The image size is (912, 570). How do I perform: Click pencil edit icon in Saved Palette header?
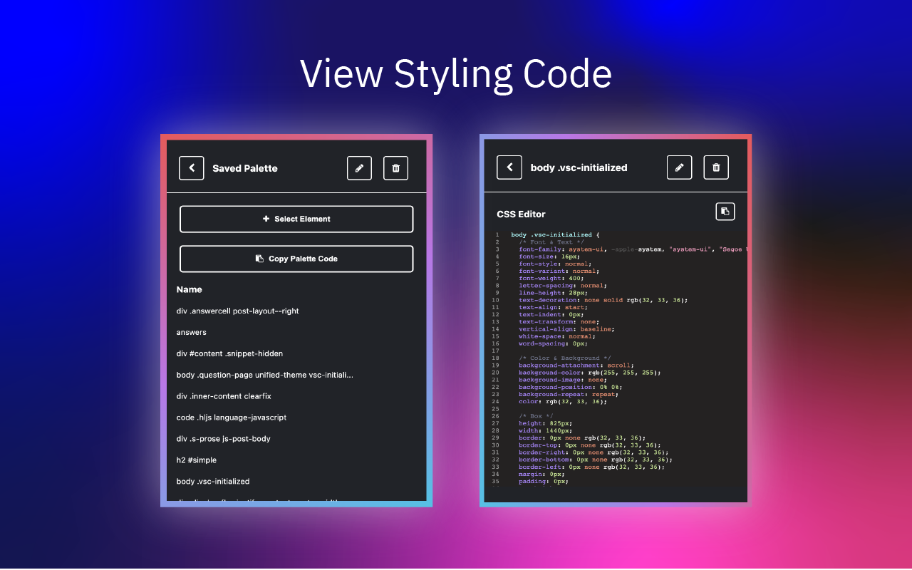pyautogui.click(x=359, y=168)
